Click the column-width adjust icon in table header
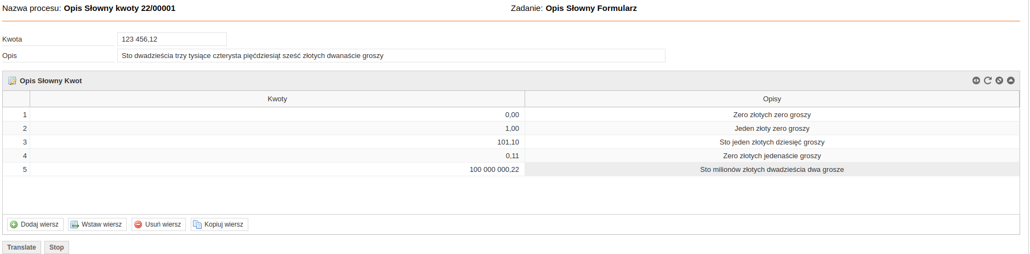This screenshot has height=254, width=1030. coord(976,80)
